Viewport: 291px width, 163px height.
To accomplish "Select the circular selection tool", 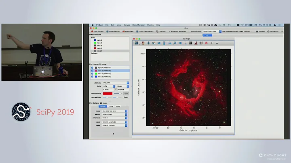I will [175, 43].
